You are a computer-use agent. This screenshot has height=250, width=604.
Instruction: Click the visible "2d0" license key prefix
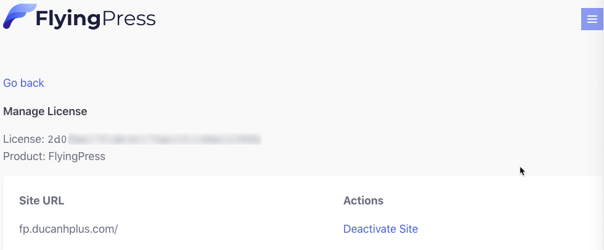57,139
